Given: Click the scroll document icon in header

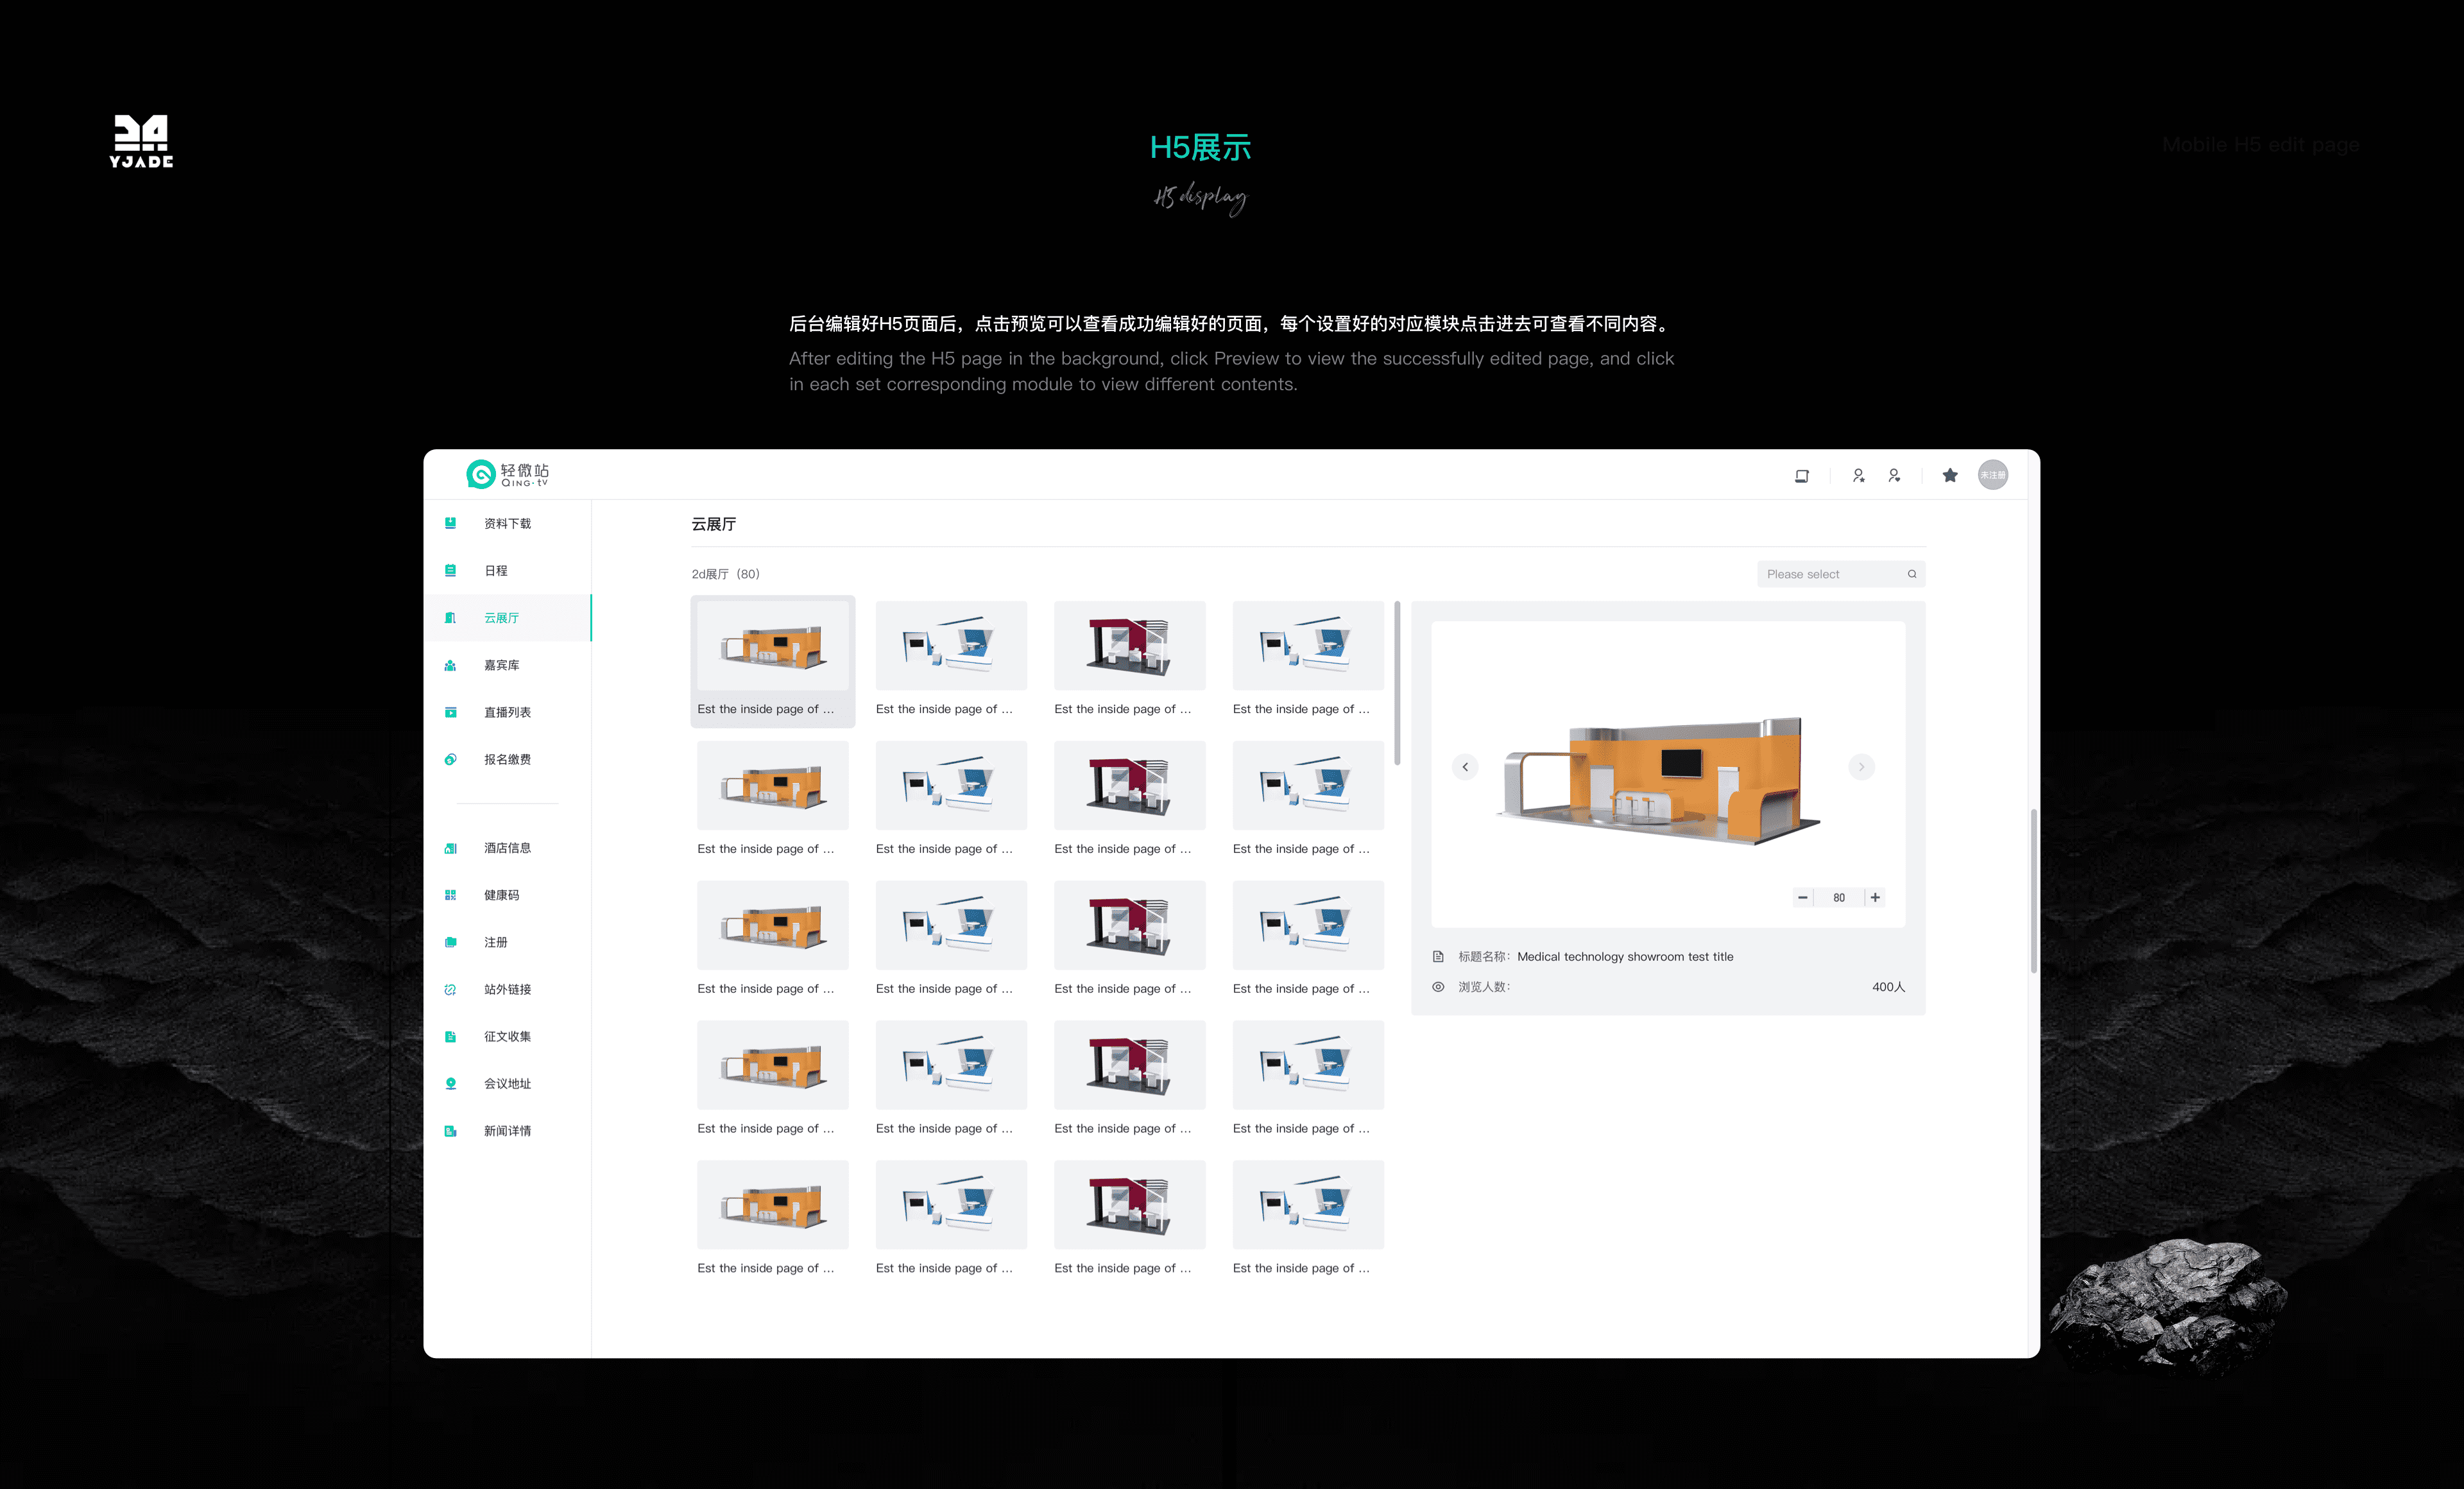Looking at the screenshot, I should tap(1802, 476).
